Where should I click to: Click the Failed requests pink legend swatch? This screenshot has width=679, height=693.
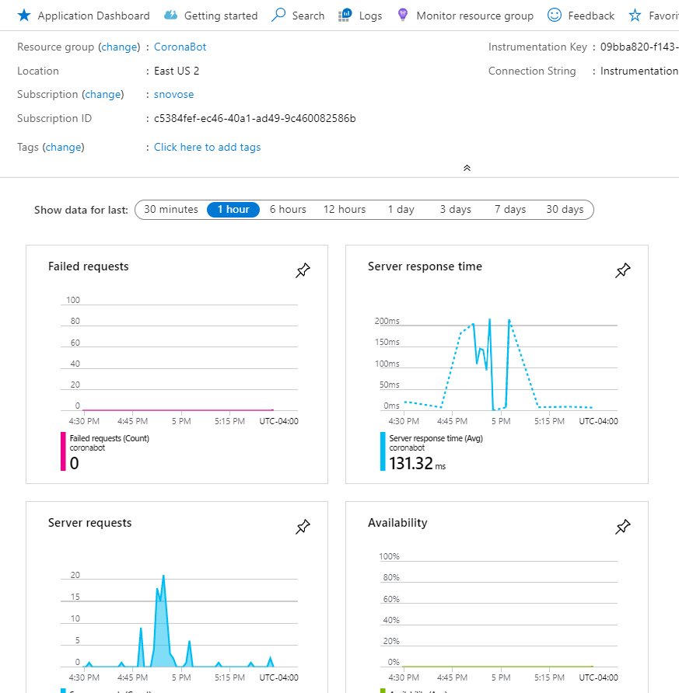[x=63, y=451]
